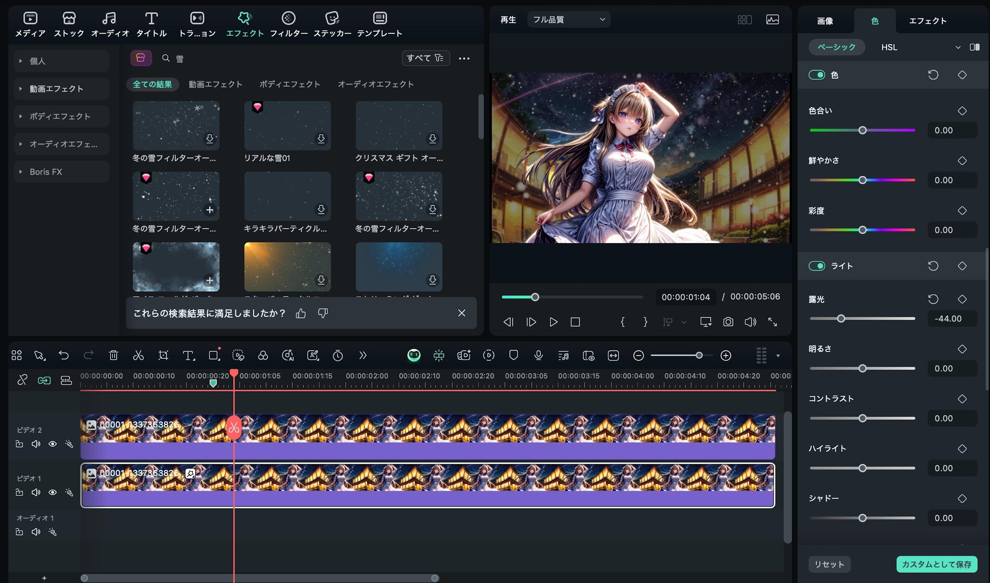This screenshot has height=583, width=990.
Task: Close the search feedback banner
Action: (461, 313)
